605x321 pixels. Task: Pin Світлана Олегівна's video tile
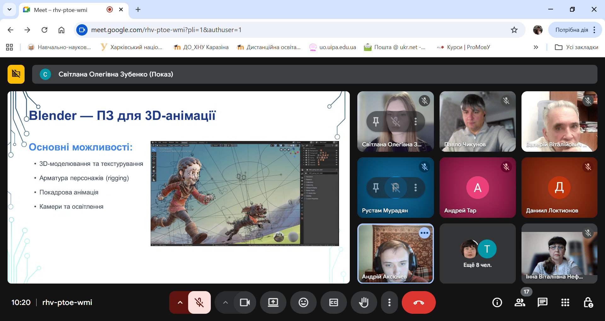pos(376,121)
